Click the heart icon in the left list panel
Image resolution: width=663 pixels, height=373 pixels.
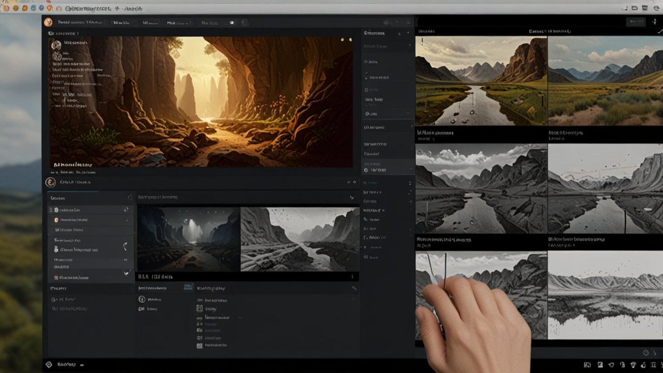point(126,273)
